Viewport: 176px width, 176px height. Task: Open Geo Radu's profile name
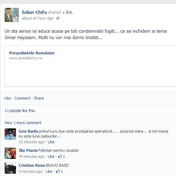[28, 131]
